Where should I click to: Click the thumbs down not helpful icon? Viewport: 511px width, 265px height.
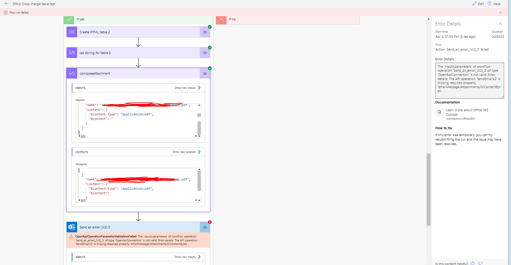point(480,263)
